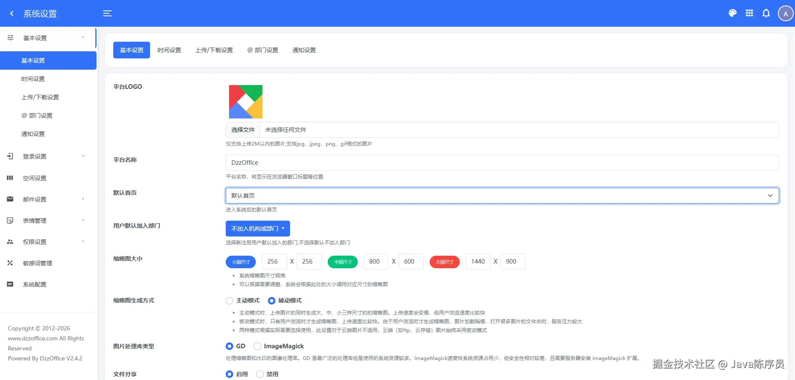Click the login icon beside 登录设置

click(x=10, y=156)
